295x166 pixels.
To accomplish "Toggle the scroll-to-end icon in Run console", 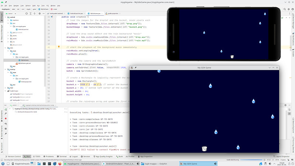I will (x=289, y=114).
